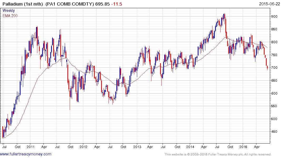Click the 'EMA 200' legend label
The height and width of the screenshot is (158, 283).
point(10,16)
